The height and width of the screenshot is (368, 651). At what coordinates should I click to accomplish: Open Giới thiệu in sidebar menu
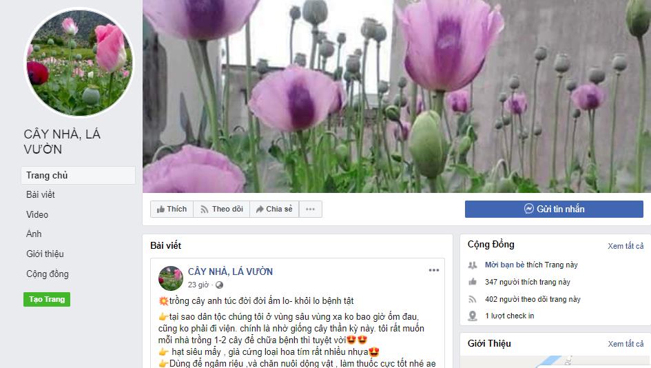[x=45, y=254]
